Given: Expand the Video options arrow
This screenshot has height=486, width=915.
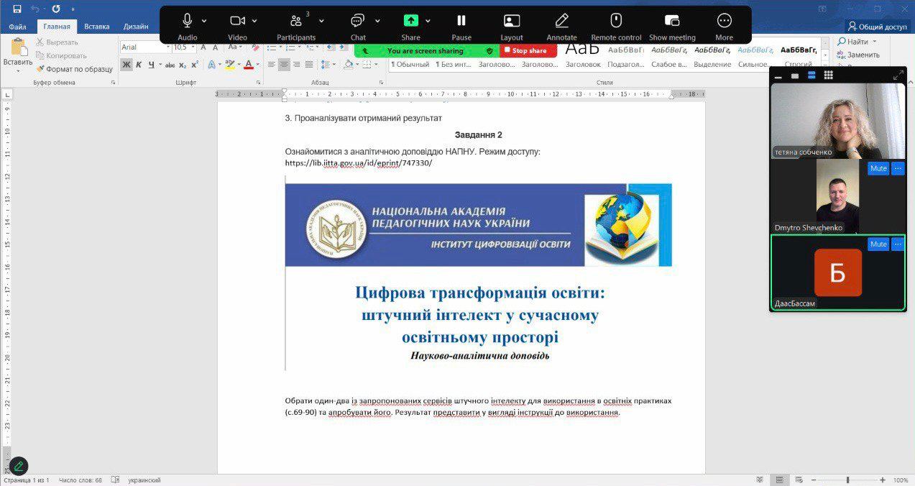Looking at the screenshot, I should pyautogui.click(x=254, y=21).
